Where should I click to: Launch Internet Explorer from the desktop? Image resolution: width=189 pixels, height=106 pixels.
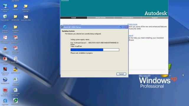[x=5, y=29]
